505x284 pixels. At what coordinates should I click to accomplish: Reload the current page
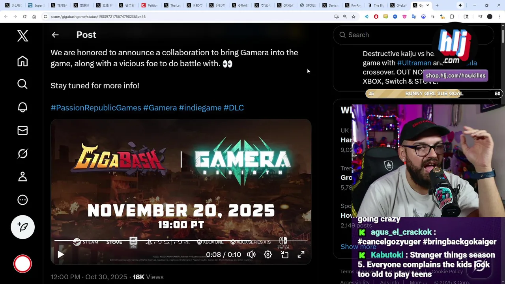pyautogui.click(x=24, y=17)
